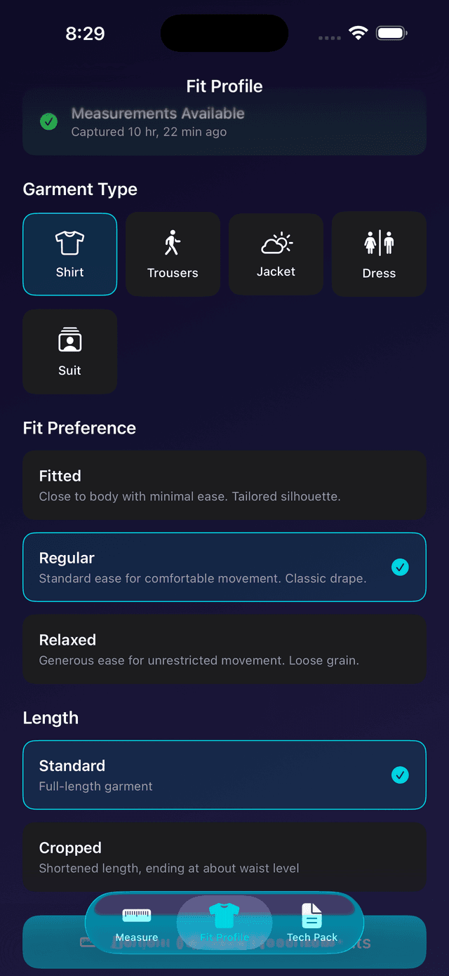Open the Measurements Available banner
The image size is (449, 976).
(224, 121)
